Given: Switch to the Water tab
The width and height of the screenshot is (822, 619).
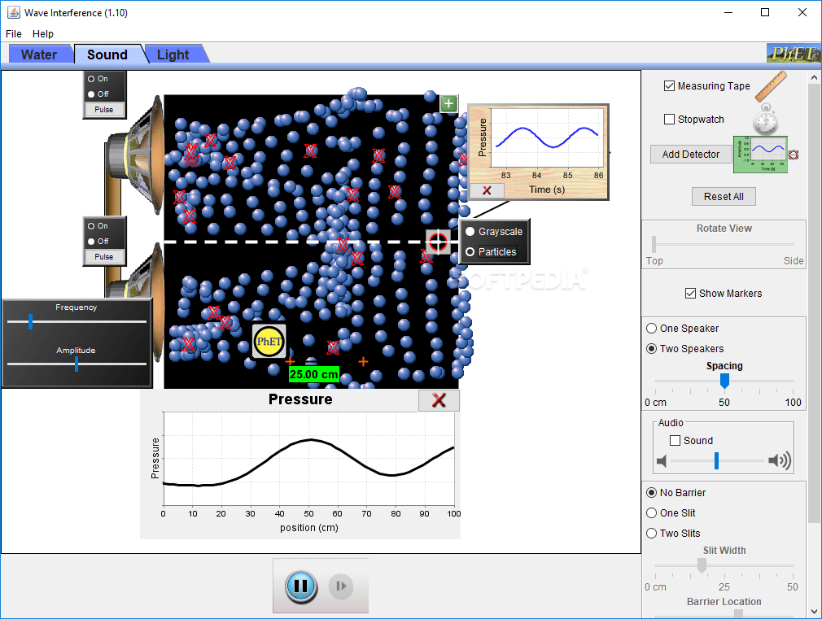Looking at the screenshot, I should pos(39,54).
